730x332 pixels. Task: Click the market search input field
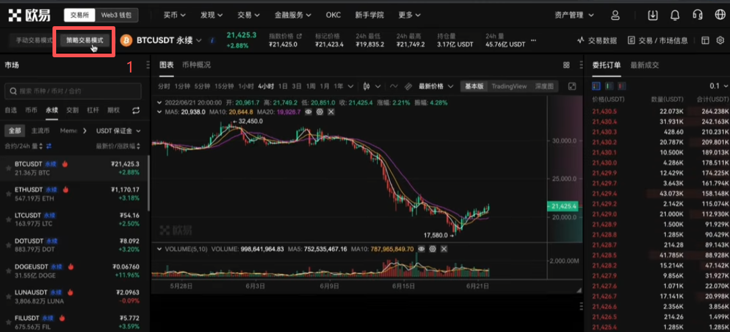[73, 91]
